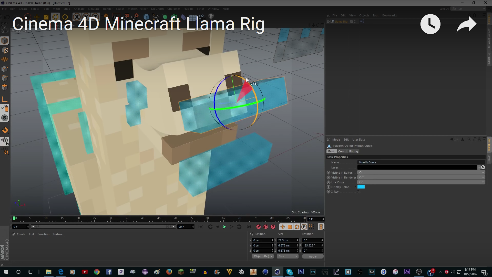The width and height of the screenshot is (492, 277).
Task: Open Material Manager Texture menu
Action: (58, 234)
